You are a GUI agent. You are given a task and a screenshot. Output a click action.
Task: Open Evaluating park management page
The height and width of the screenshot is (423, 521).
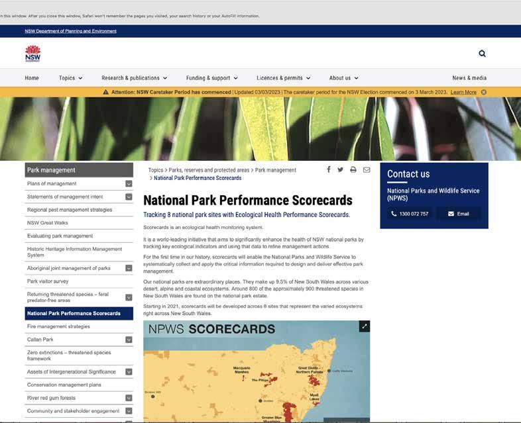60,236
